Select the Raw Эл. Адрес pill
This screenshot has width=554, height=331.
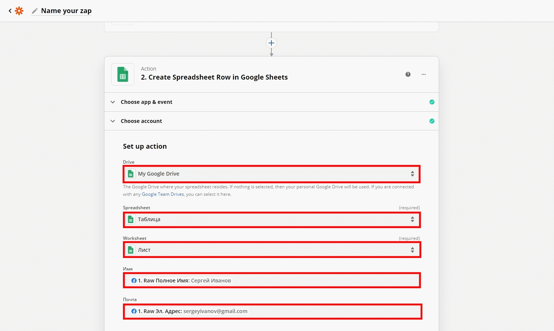pos(189,311)
